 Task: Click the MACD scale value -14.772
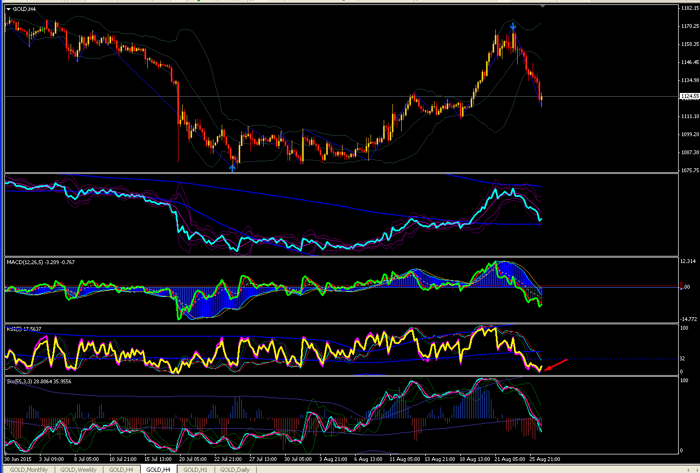pyautogui.click(x=689, y=319)
